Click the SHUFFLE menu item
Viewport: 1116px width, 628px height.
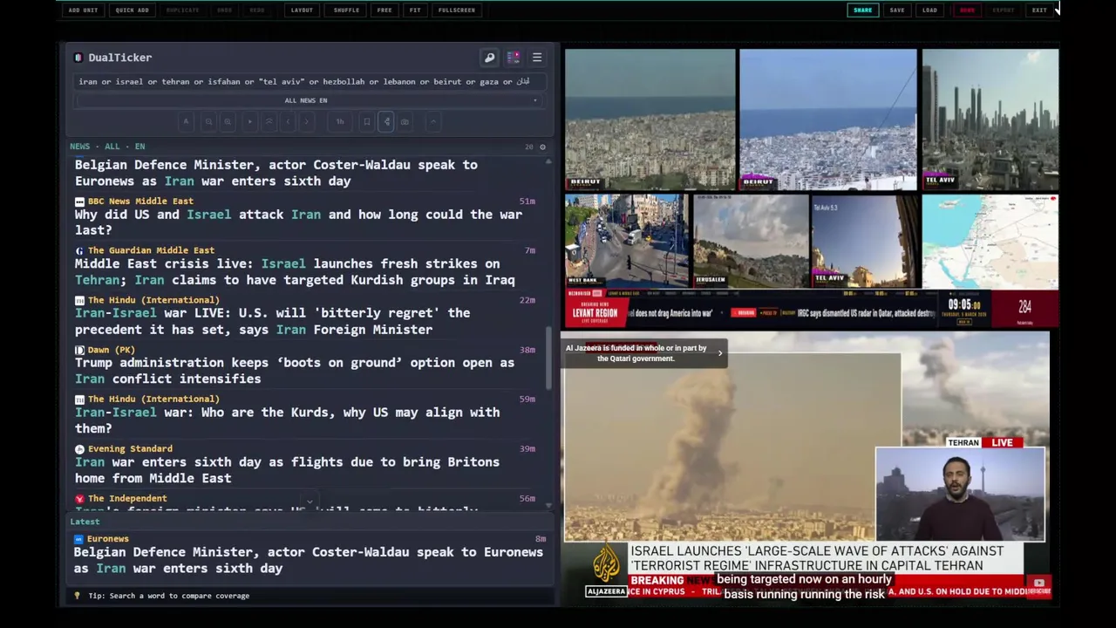[346, 10]
